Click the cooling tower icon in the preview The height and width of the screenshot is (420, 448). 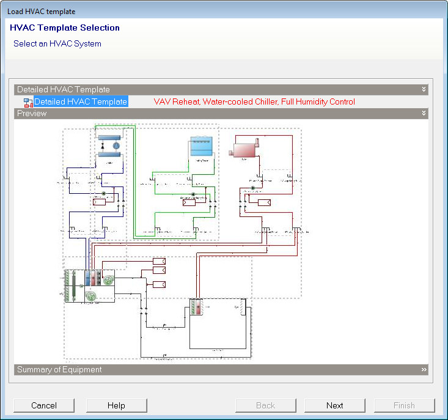pos(200,148)
